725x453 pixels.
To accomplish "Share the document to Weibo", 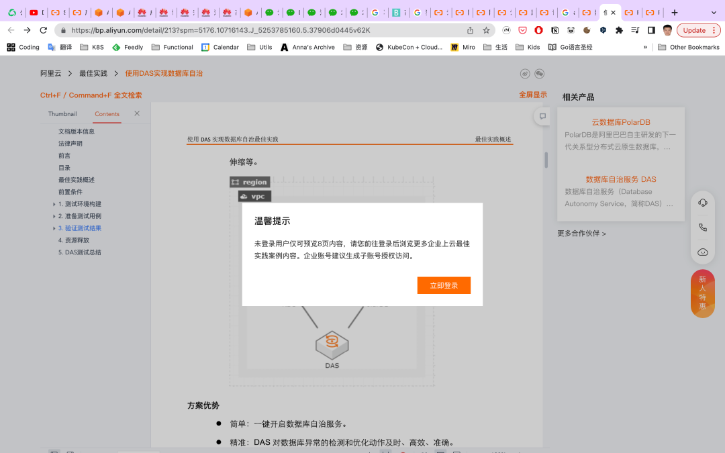I will pos(525,74).
